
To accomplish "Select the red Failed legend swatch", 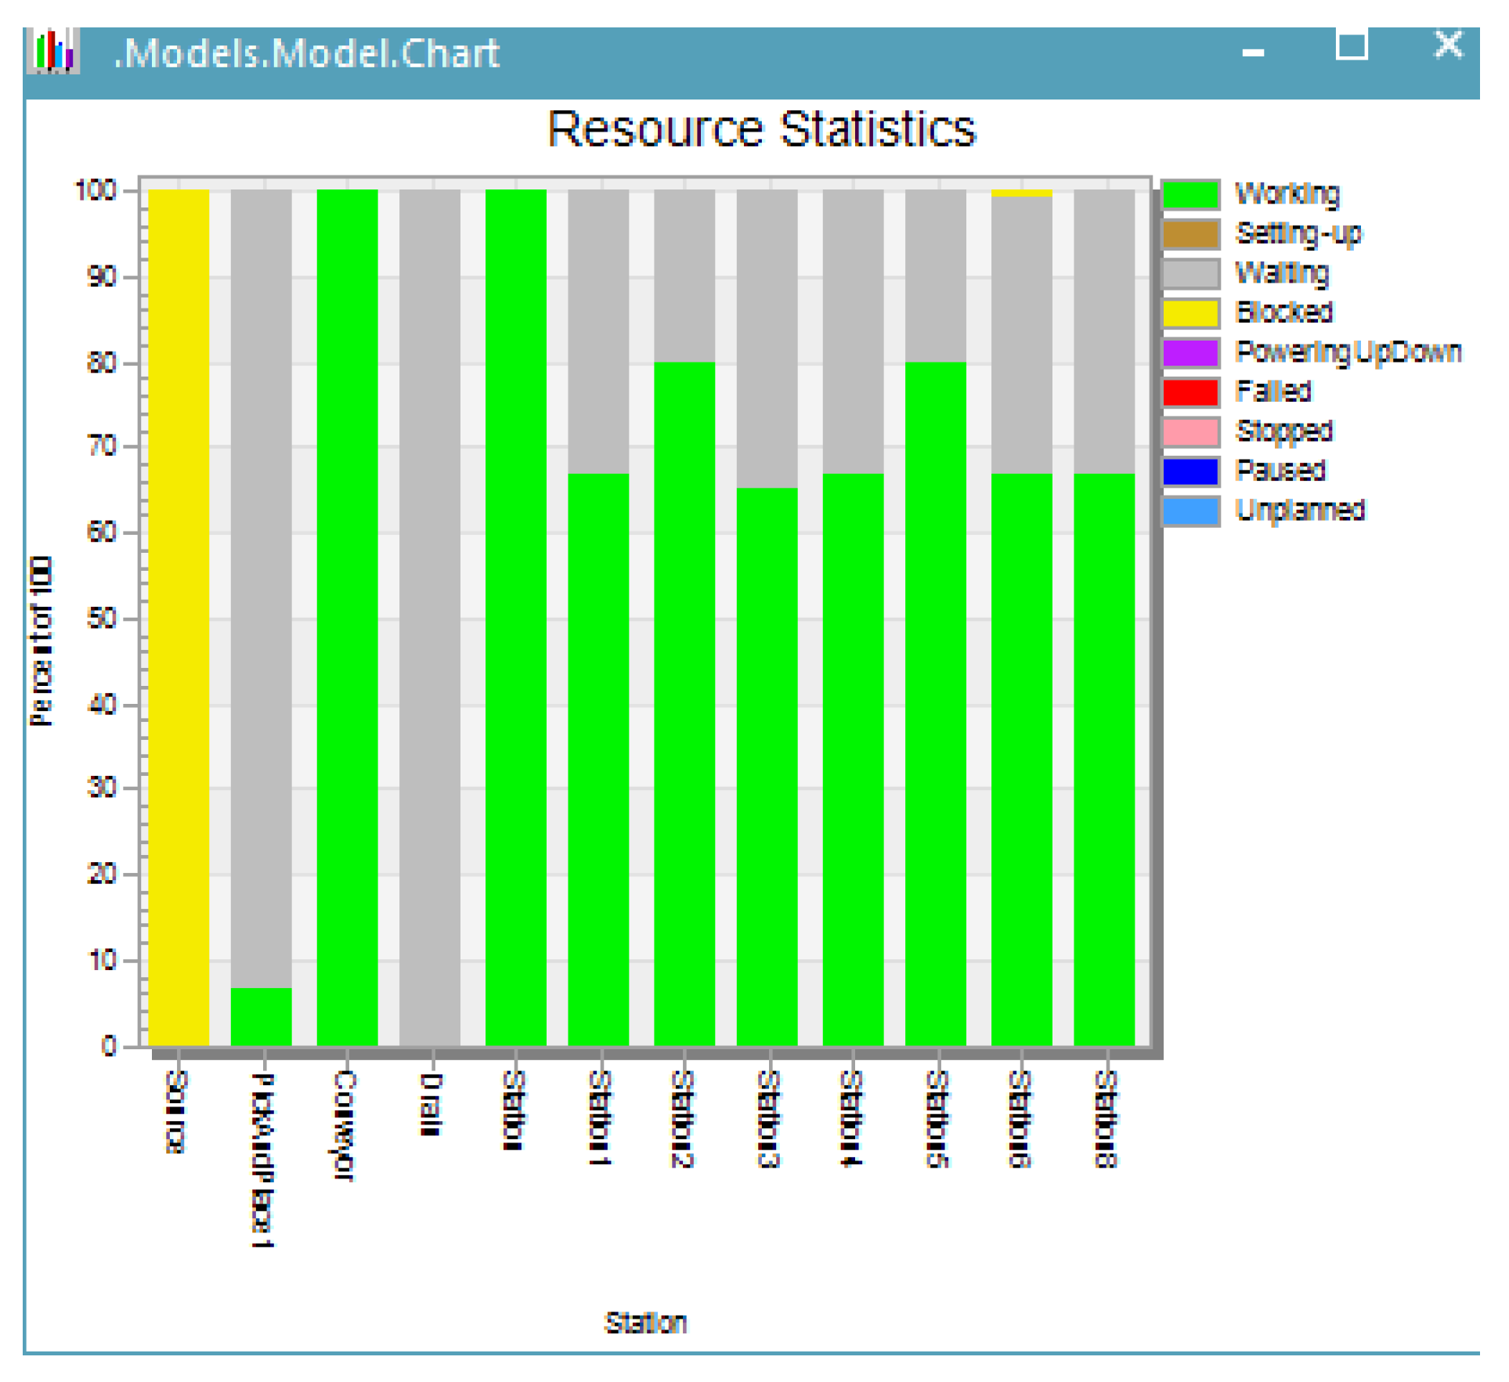I will 1190,392.
